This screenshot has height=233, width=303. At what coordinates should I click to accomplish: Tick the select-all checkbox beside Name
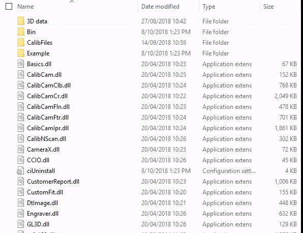(x=9, y=7)
